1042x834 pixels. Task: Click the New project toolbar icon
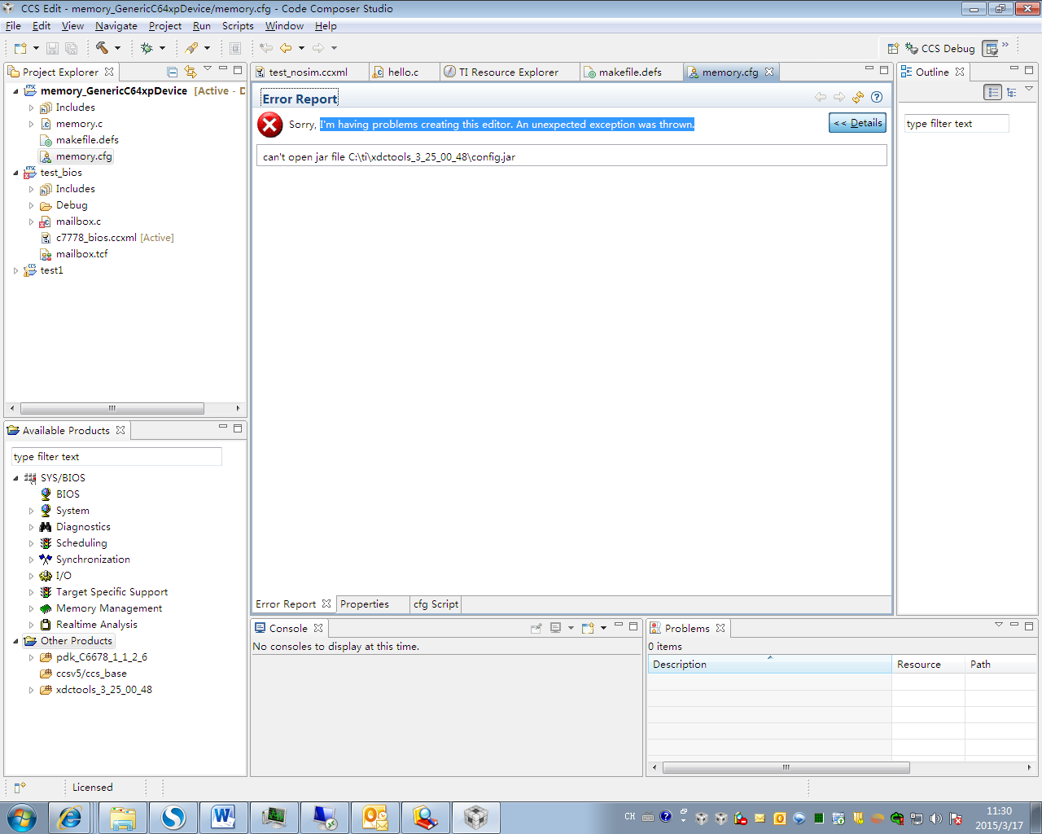coord(20,48)
